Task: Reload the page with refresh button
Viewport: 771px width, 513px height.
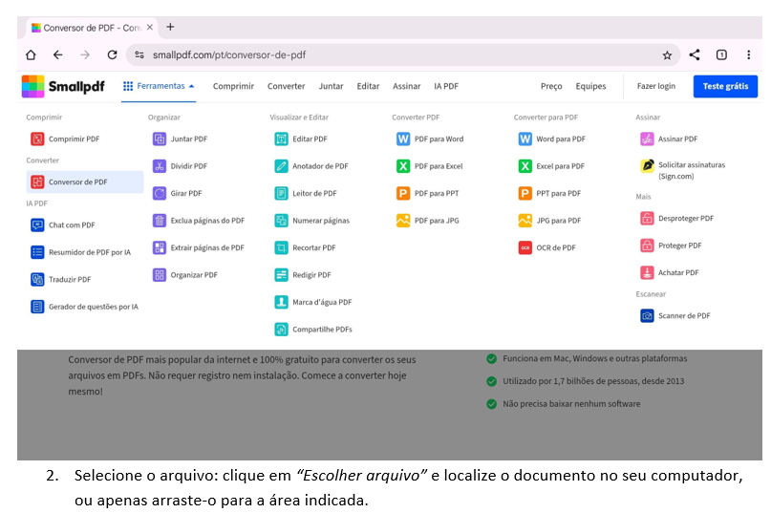Action: click(112, 55)
